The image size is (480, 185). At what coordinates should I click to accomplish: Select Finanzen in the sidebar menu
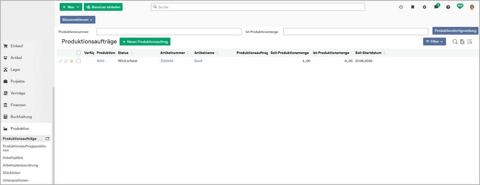(x=18, y=105)
